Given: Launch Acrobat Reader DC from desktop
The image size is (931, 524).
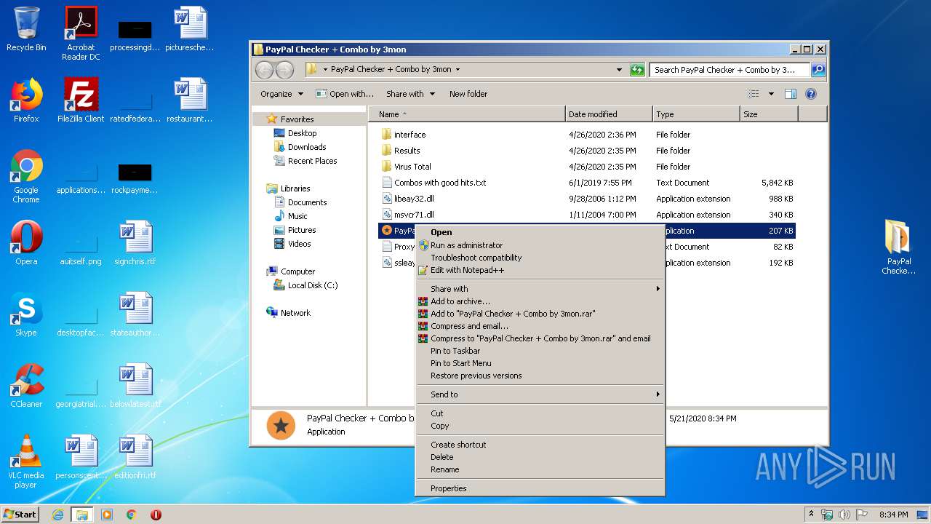Looking at the screenshot, I should [81, 33].
